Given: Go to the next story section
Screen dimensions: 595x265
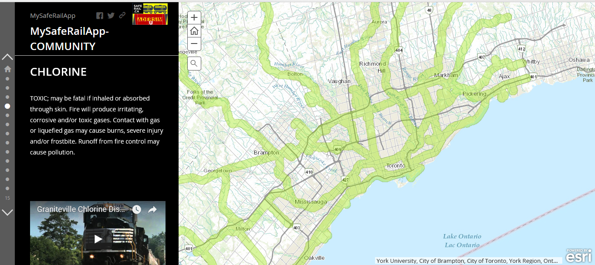Looking at the screenshot, I should pos(7,212).
